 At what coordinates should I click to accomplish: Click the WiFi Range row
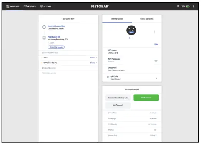[x=132, y=119]
